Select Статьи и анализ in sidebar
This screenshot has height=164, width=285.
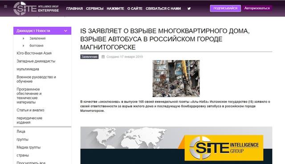point(30,110)
